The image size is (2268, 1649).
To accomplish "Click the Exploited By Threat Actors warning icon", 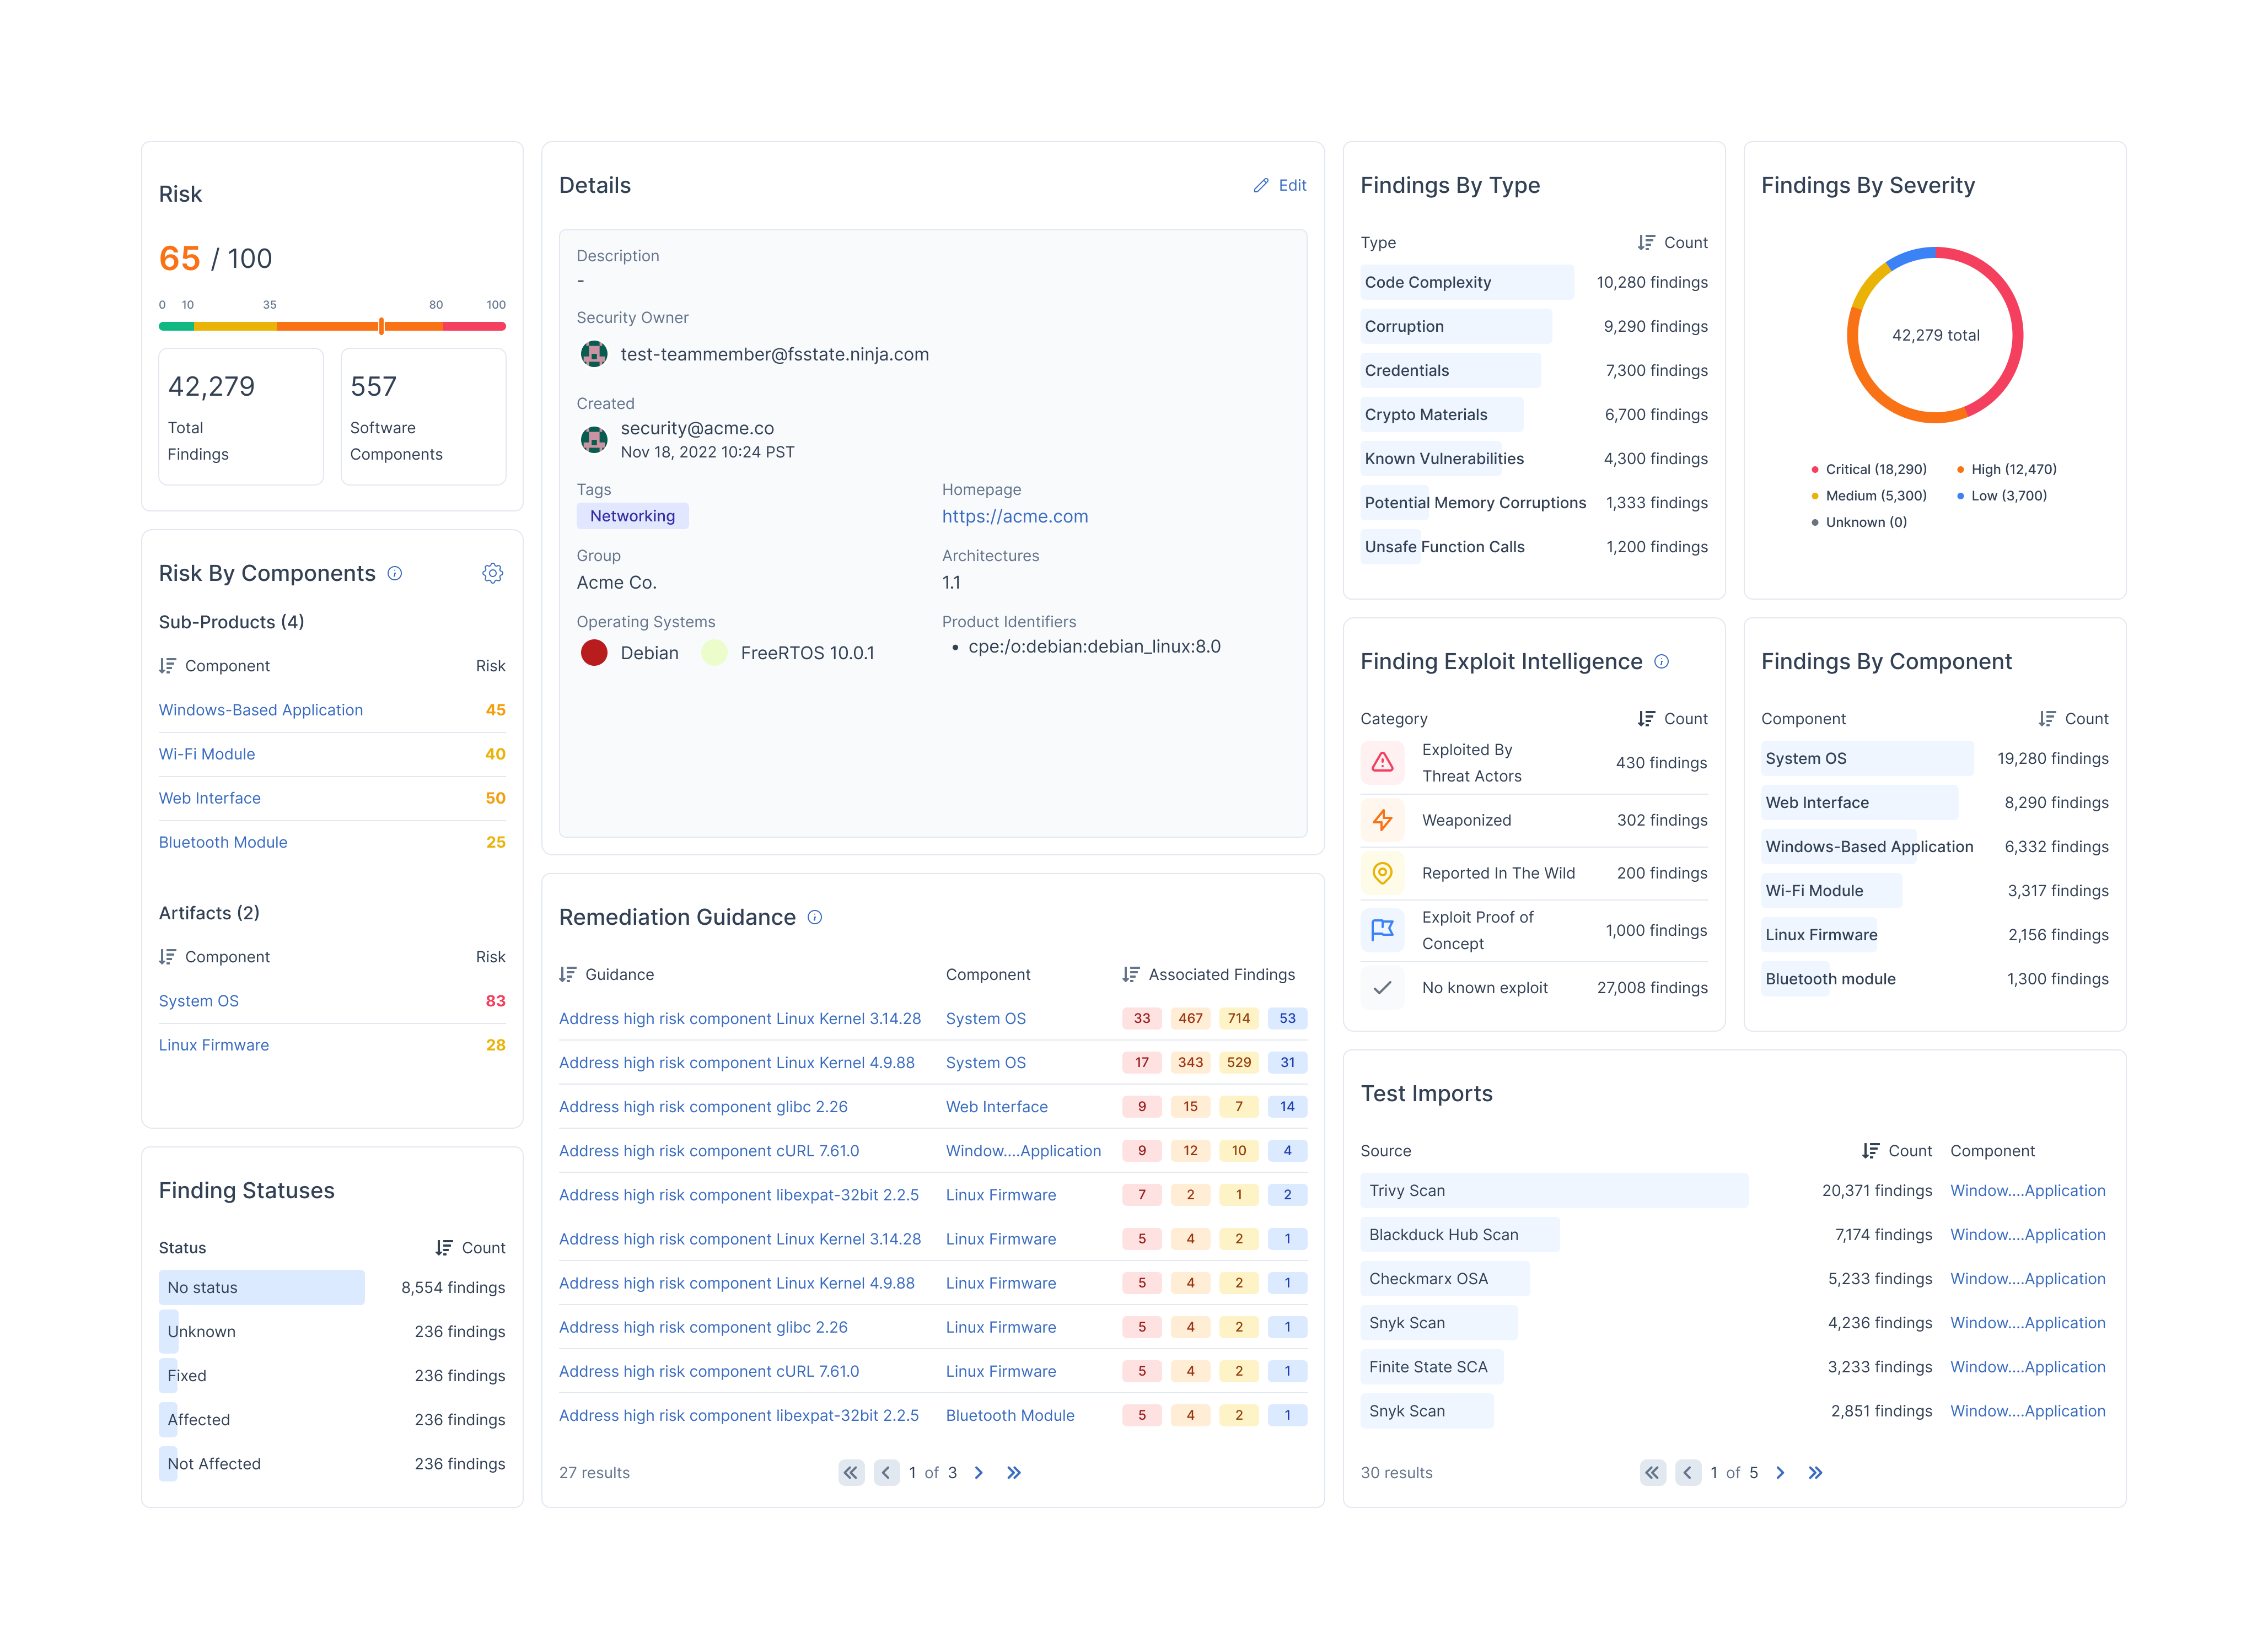I will (1382, 762).
